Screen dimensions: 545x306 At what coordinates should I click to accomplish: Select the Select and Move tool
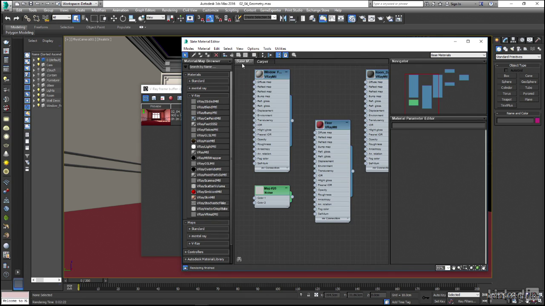coord(114,18)
